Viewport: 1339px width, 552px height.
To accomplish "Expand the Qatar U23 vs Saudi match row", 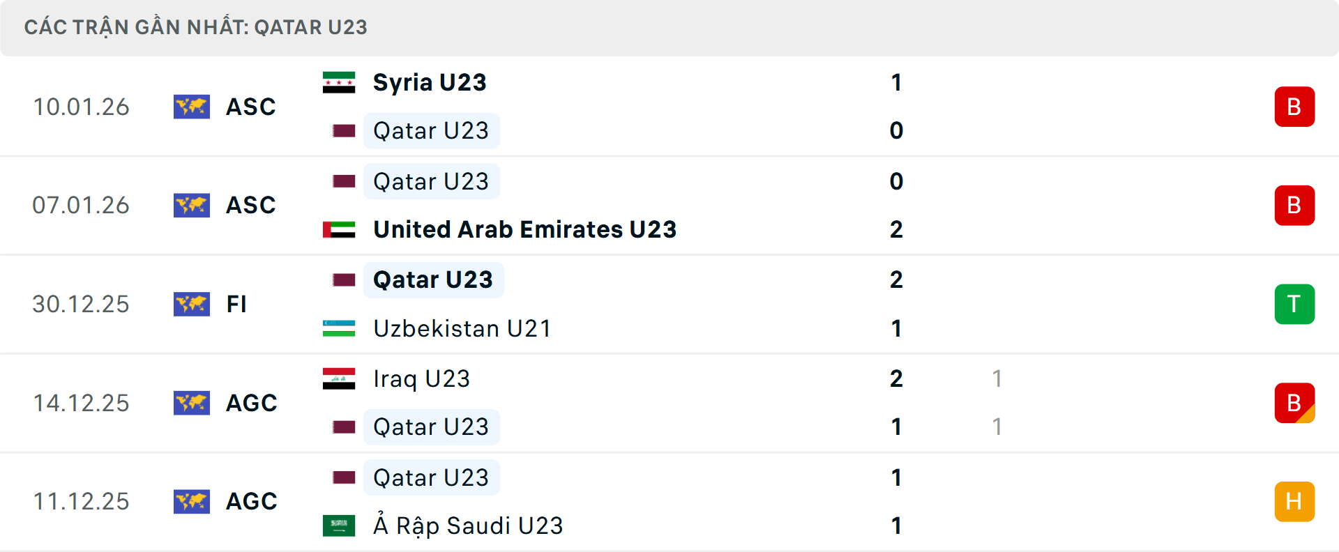I will (x=669, y=500).
